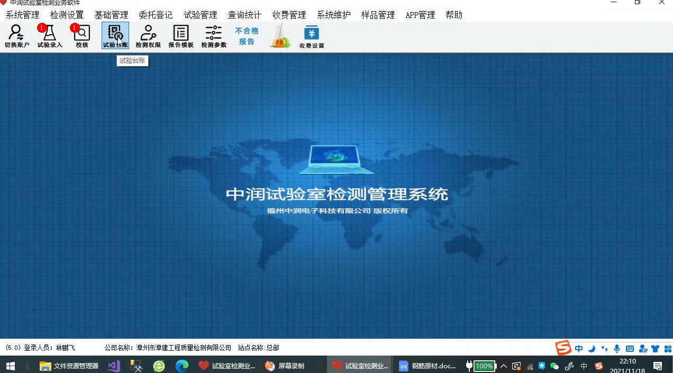Open the 样品管理 menu

point(378,15)
